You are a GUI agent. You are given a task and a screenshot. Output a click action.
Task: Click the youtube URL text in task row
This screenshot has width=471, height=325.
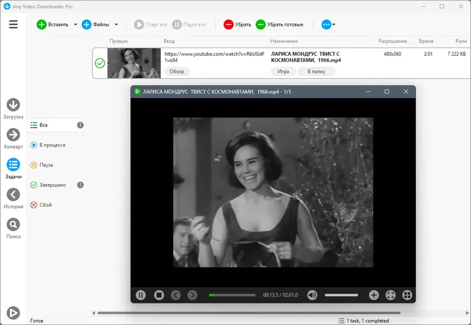(214, 57)
